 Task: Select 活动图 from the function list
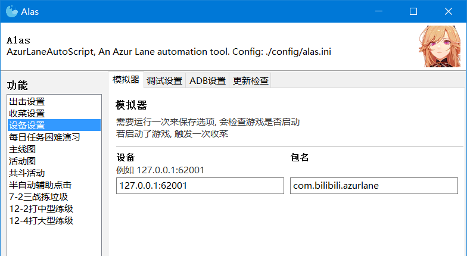coord(23,161)
